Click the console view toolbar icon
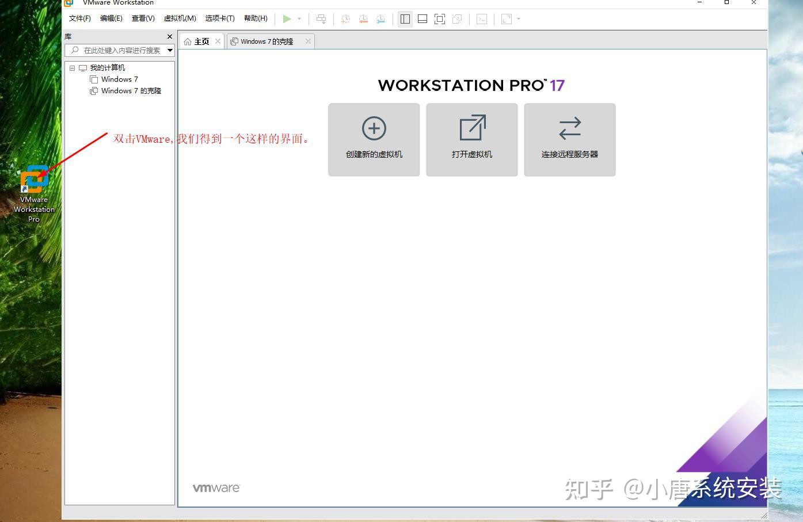 482,19
